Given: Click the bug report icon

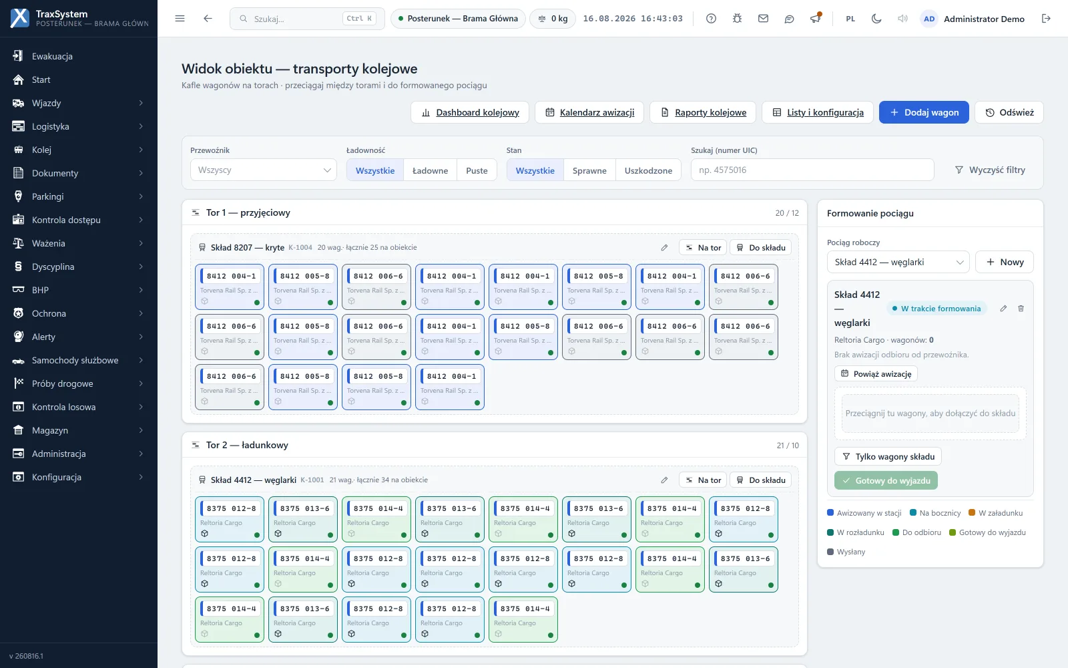Looking at the screenshot, I should (737, 19).
